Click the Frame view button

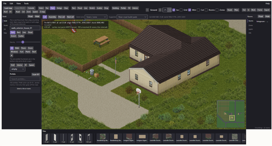pos(260,10)
